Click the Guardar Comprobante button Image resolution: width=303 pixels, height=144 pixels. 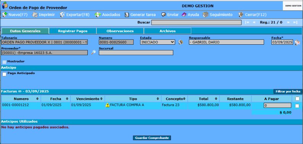pos(152,138)
